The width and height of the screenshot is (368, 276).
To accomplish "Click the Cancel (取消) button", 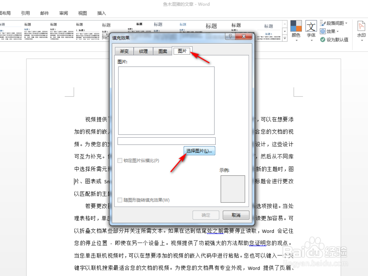I will [x=236, y=215].
